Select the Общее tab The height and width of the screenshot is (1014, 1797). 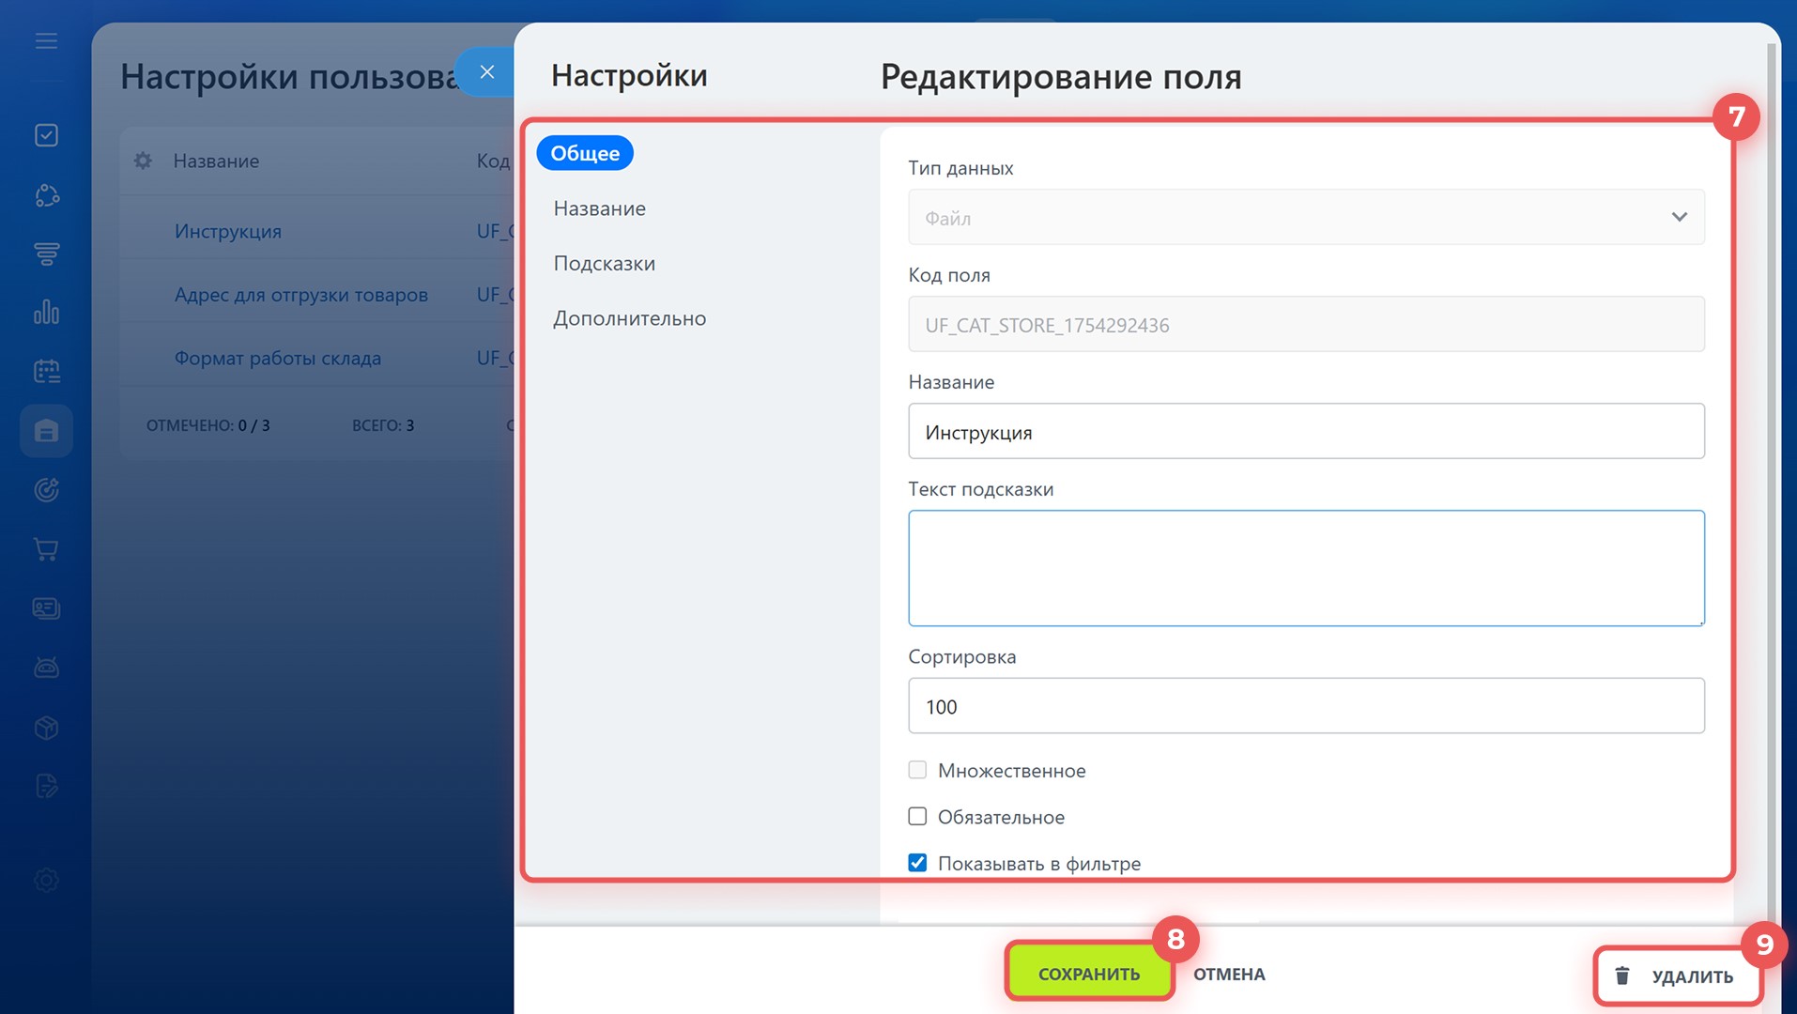[584, 153]
